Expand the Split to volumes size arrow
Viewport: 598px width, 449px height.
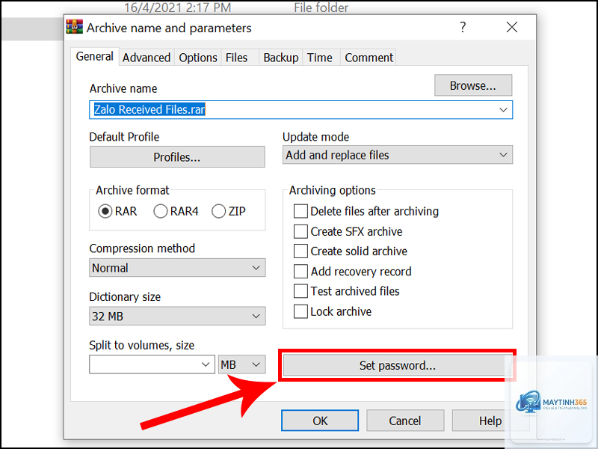(206, 364)
